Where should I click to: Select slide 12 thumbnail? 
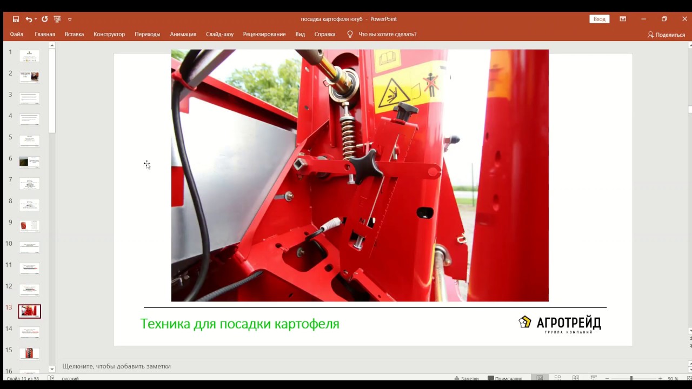point(29,290)
